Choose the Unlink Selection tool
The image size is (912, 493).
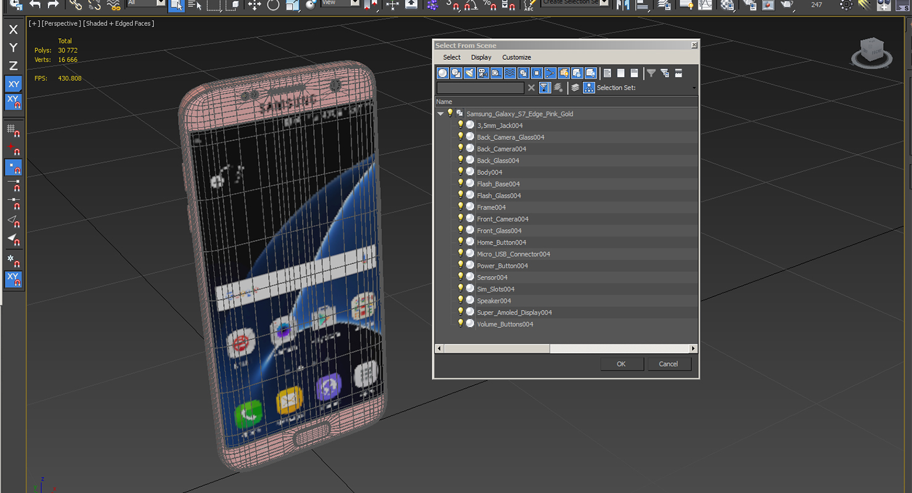94,4
